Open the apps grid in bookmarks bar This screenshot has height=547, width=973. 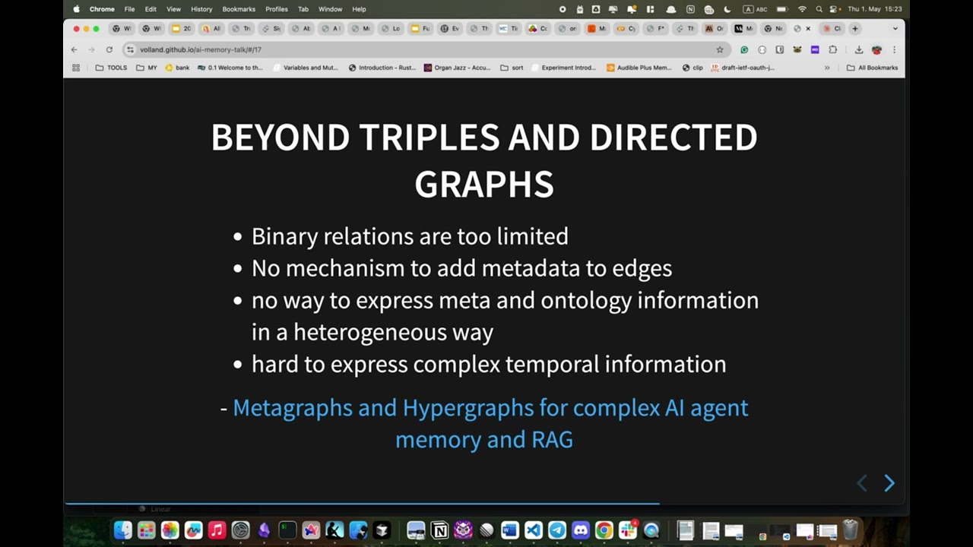76,68
